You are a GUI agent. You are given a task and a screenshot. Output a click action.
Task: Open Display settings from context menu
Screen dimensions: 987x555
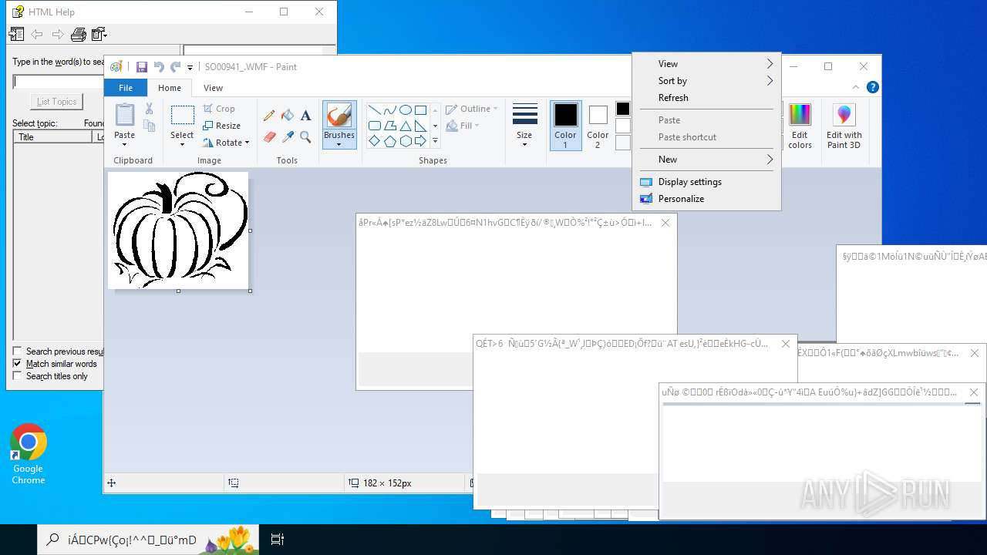pos(706,182)
